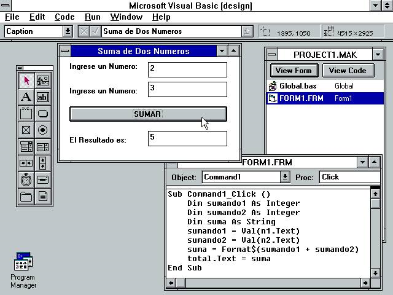Click the code line 'sumando1 = Val(n1.Text)'

coord(243,231)
